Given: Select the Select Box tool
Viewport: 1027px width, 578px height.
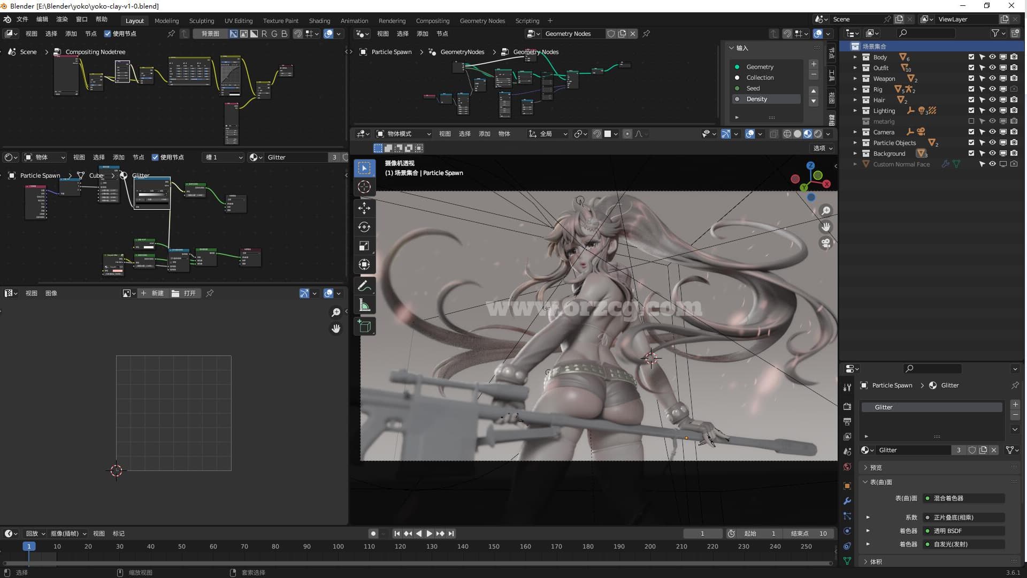Looking at the screenshot, I should click(364, 168).
